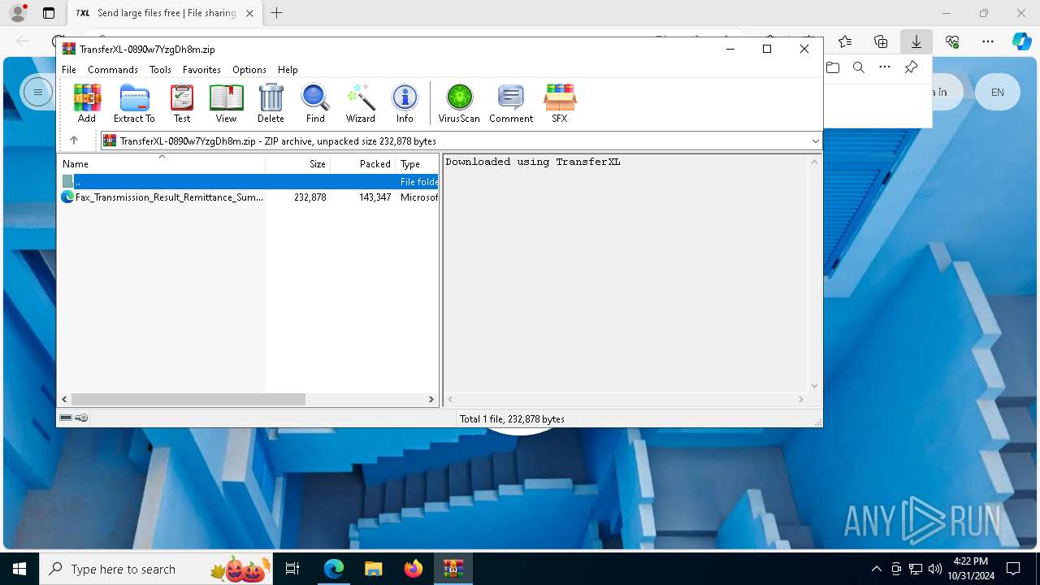Open the Tools menu
1040x585 pixels.
point(160,70)
